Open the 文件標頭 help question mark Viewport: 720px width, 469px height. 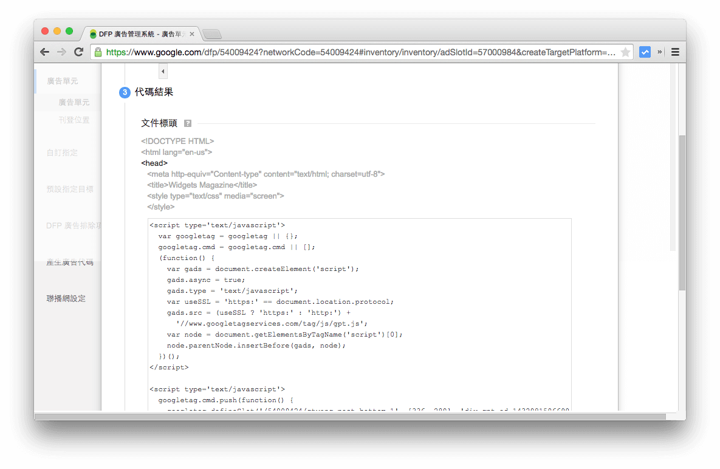coord(187,123)
